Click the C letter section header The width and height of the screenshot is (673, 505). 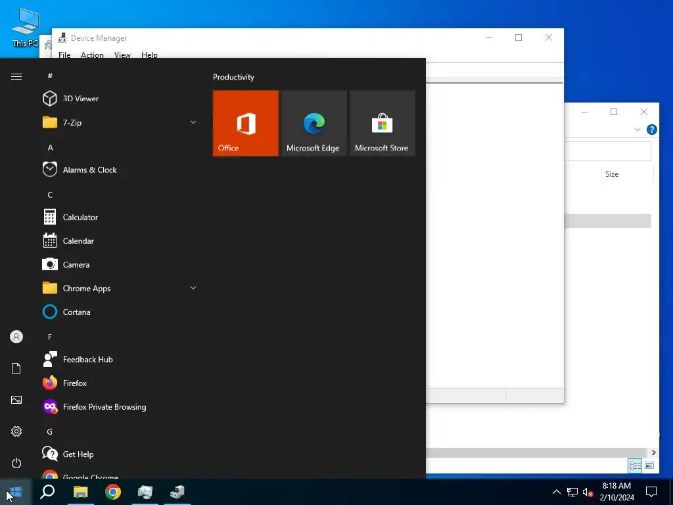tap(50, 195)
